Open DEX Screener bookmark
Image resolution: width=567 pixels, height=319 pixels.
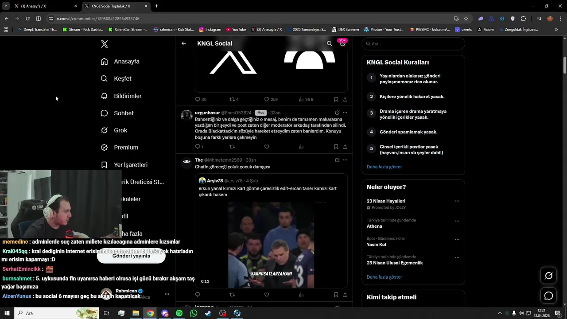click(345, 30)
